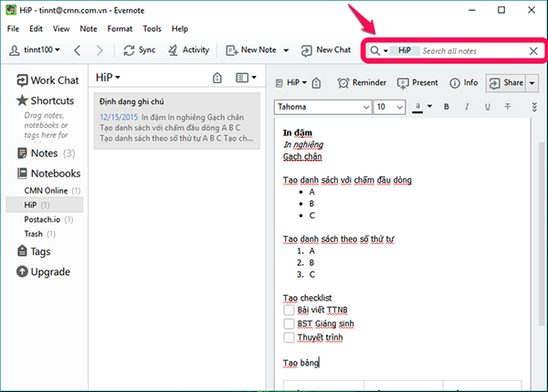Open the Edit menu
Image resolution: width=548 pixels, height=392 pixels.
[36, 29]
